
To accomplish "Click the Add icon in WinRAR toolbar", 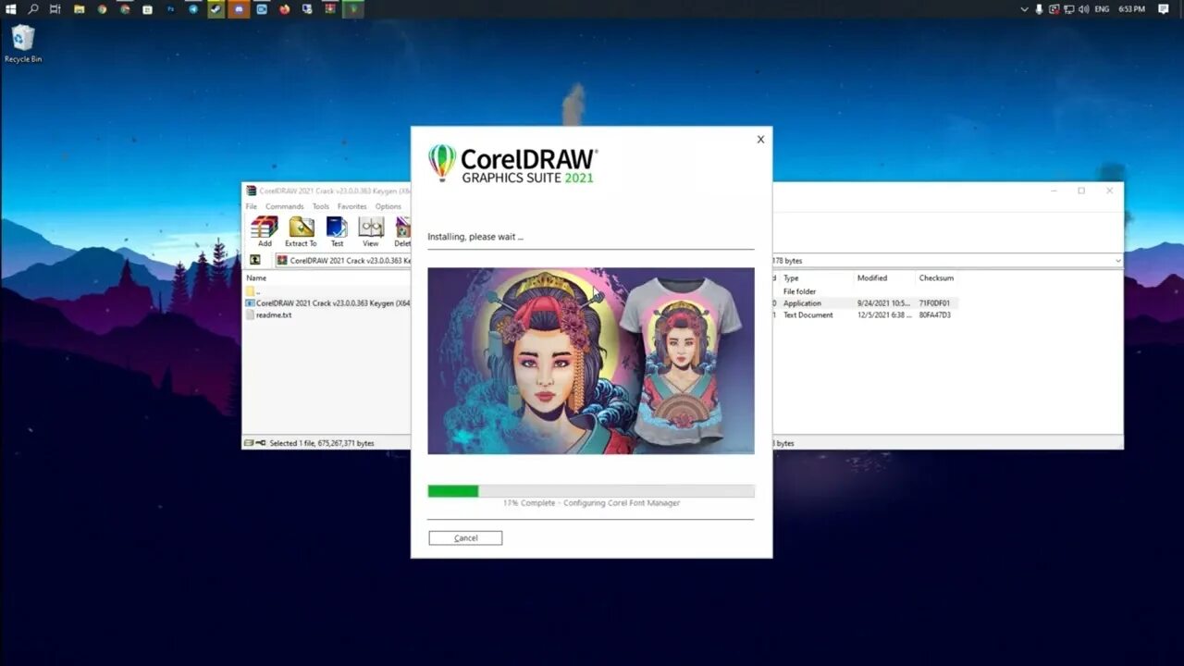I will pos(265,227).
